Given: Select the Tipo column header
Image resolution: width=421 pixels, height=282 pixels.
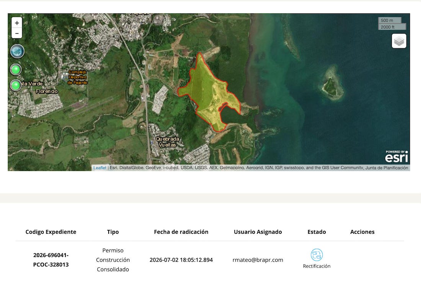Looking at the screenshot, I should point(113,232).
